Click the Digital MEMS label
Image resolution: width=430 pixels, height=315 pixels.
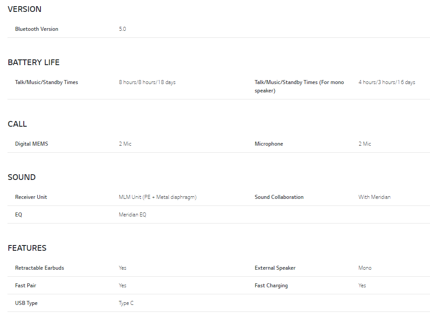[32, 144]
